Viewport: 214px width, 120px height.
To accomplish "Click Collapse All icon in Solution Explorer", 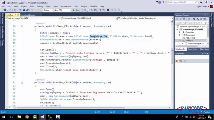I will [x=201, y=19].
